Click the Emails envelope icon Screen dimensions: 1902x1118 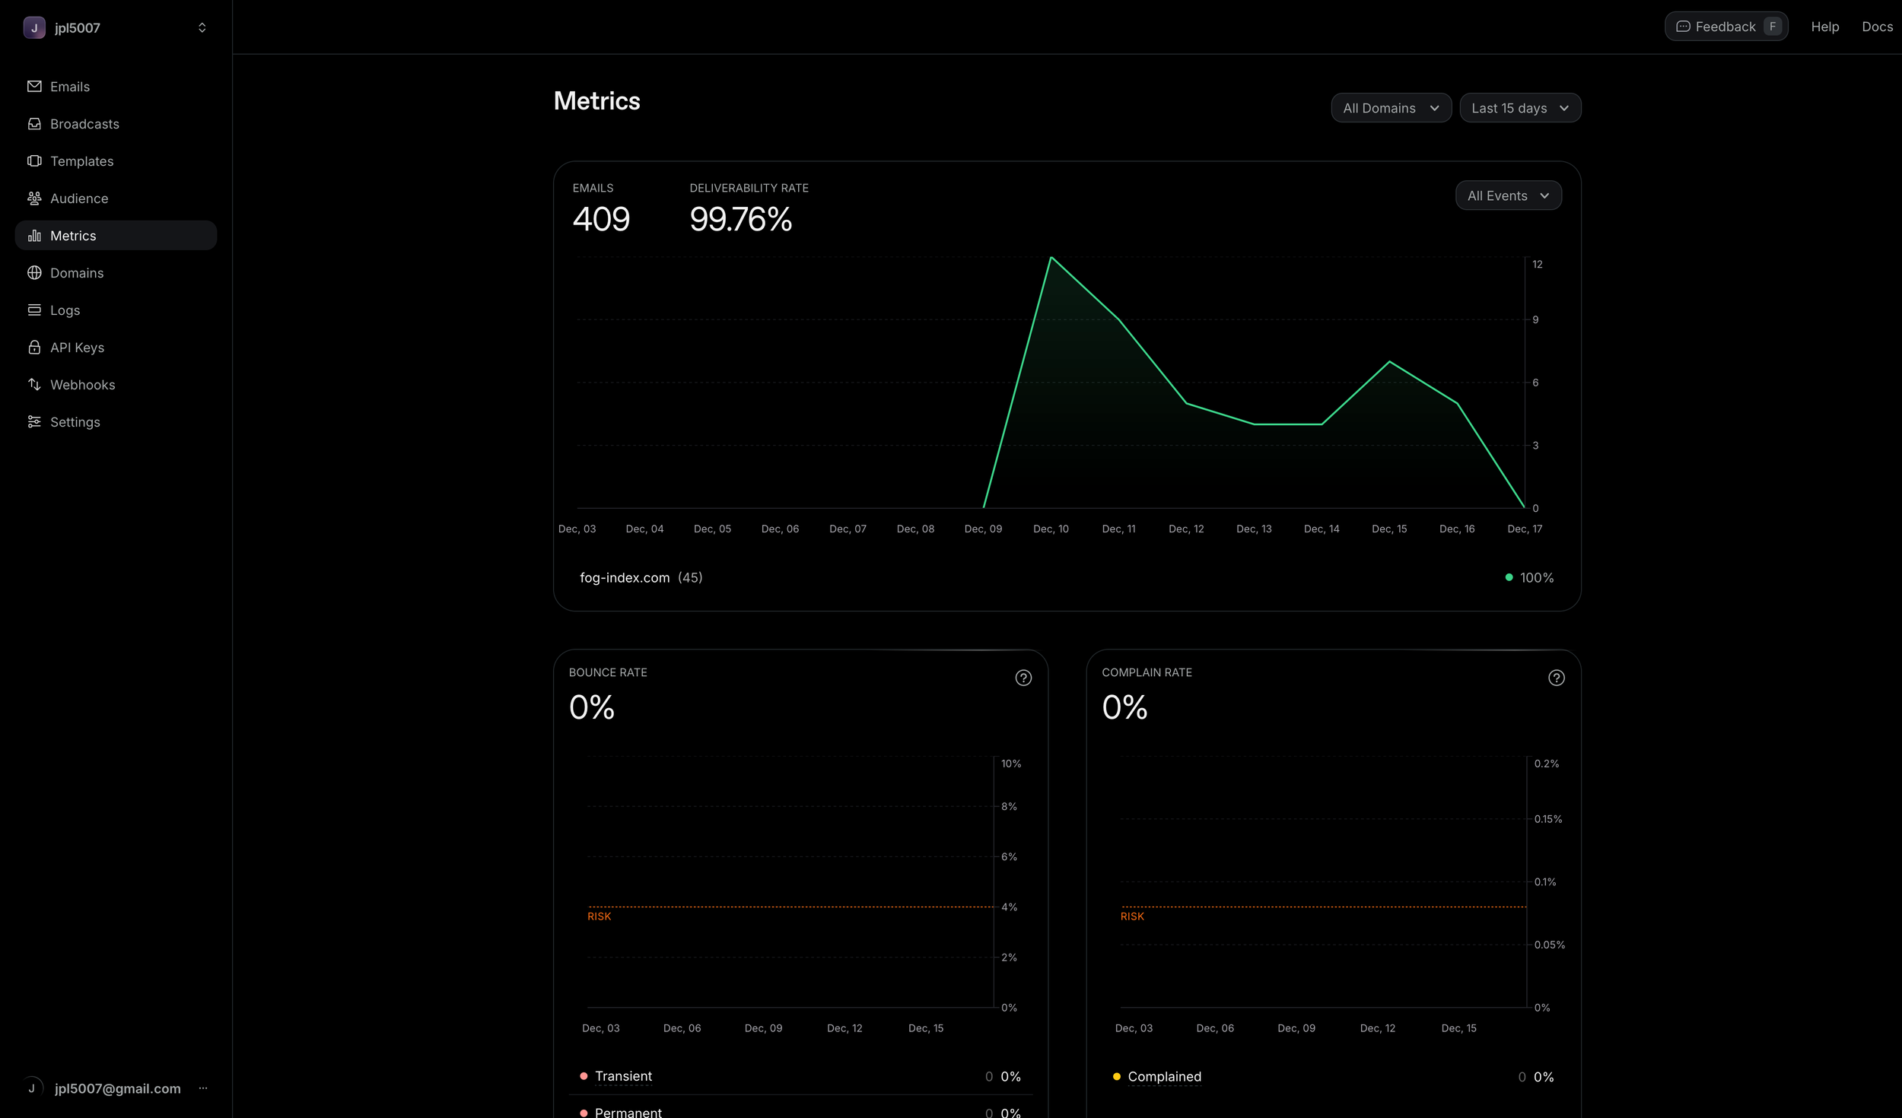click(x=34, y=87)
